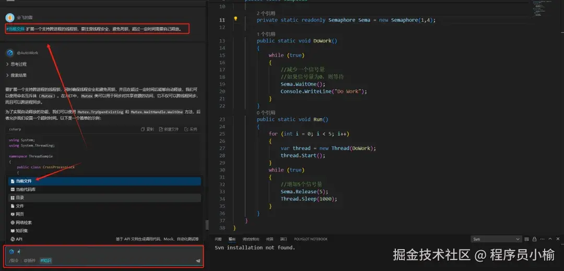Image resolution: width=564 pixels, height=271 pixels.
Task: Expand the 搜索结果 section
Action: click(x=17, y=76)
